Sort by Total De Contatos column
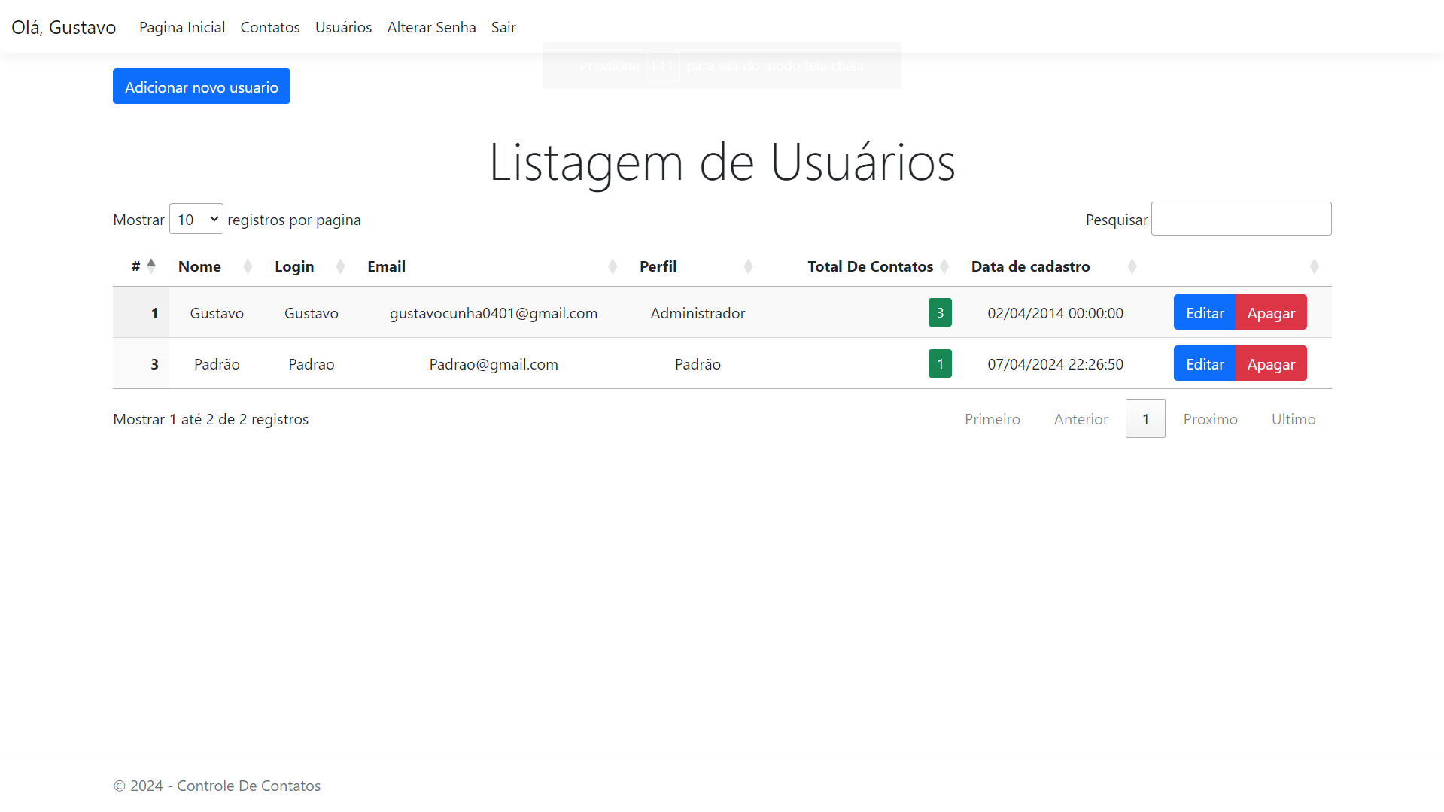Image resolution: width=1444 pixels, height=812 pixels. [x=944, y=266]
